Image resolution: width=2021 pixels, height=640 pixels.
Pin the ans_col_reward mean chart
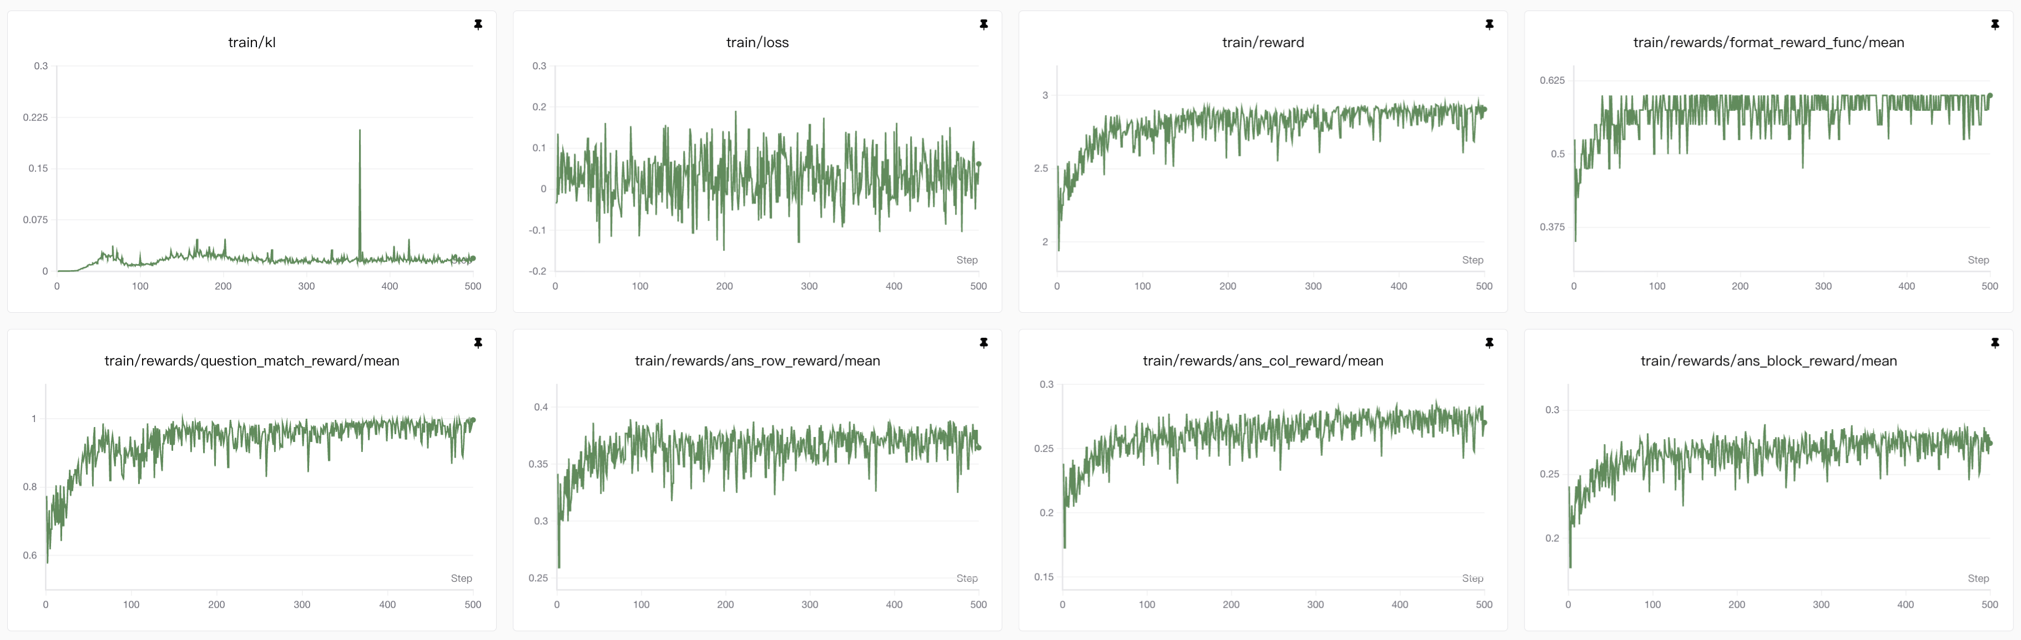pos(1489,343)
